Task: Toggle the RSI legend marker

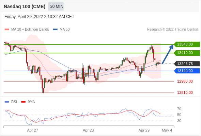Action: [7, 102]
